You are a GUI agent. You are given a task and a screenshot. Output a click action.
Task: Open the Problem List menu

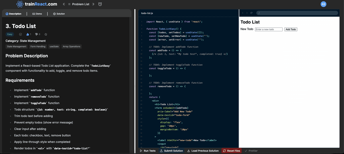click(79, 4)
